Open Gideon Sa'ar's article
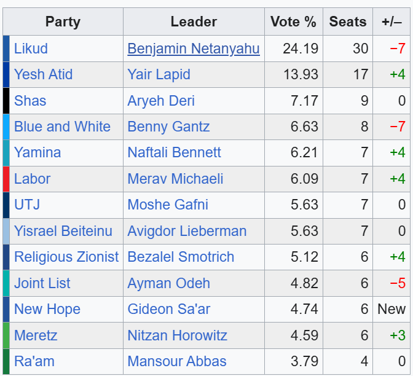The height and width of the screenshot is (376, 413). [x=169, y=309]
